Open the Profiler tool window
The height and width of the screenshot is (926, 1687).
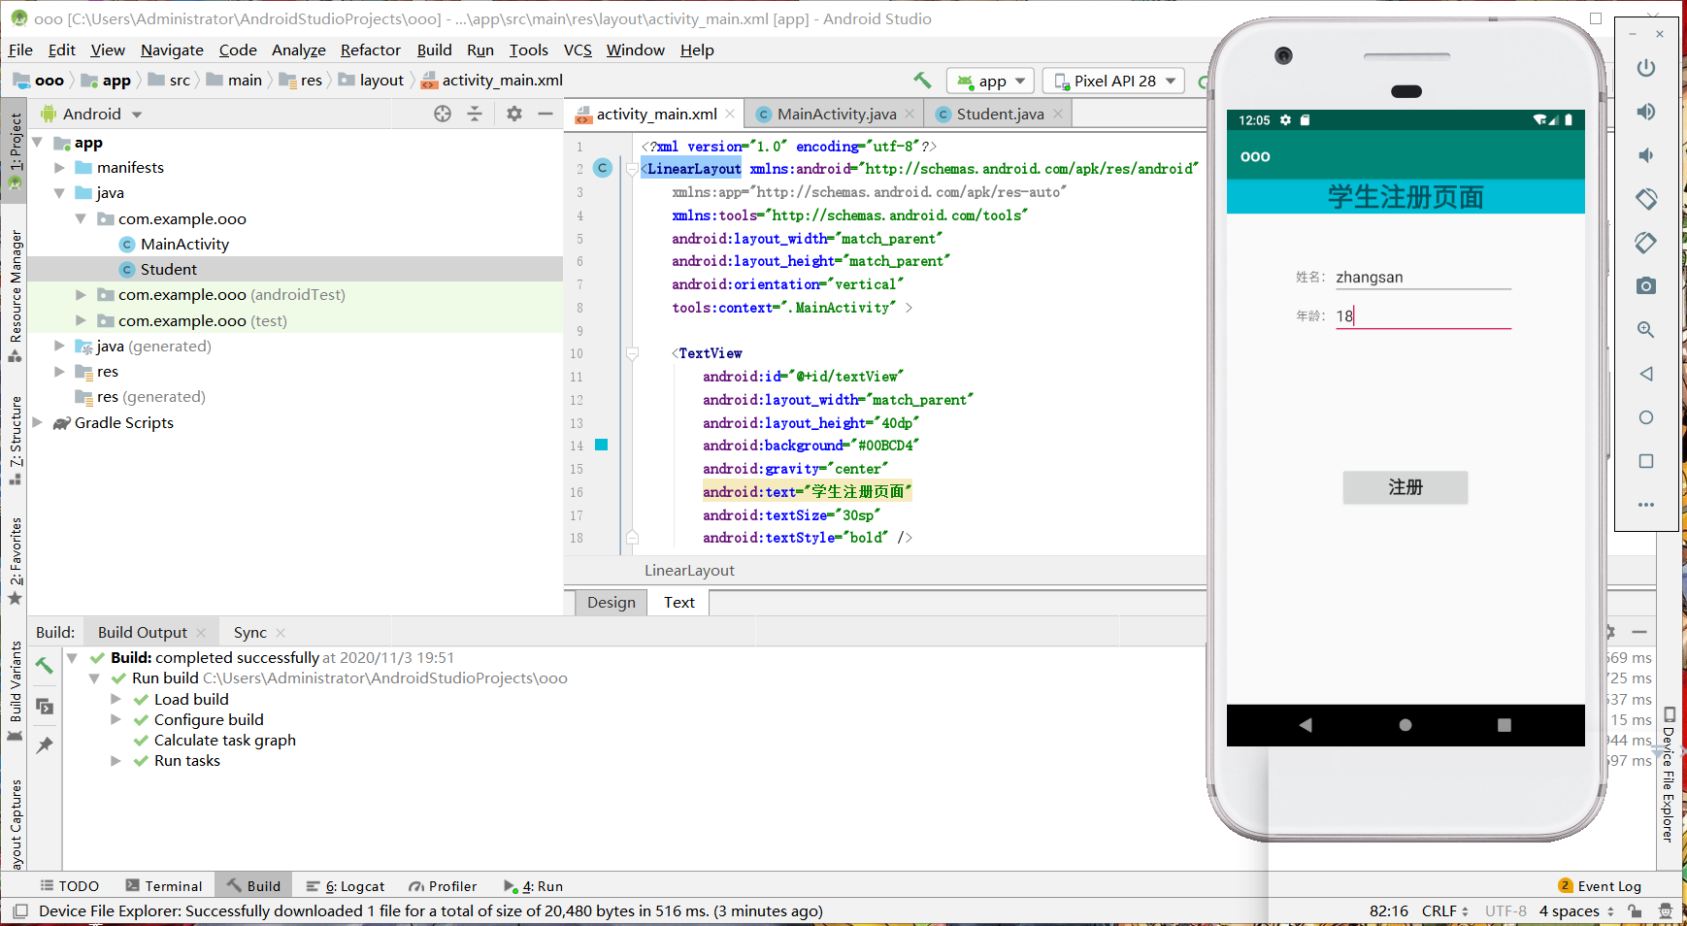pyautogui.click(x=443, y=886)
